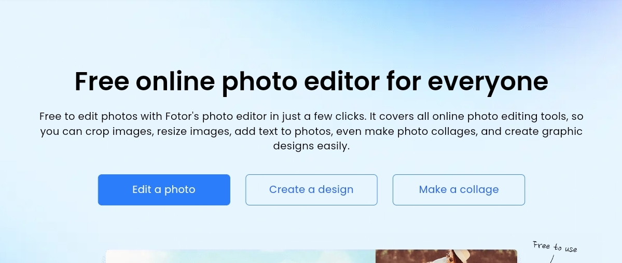The image size is (622, 263).
Task: Click the heading Free online photo editor for everyone
Action: [x=311, y=82]
